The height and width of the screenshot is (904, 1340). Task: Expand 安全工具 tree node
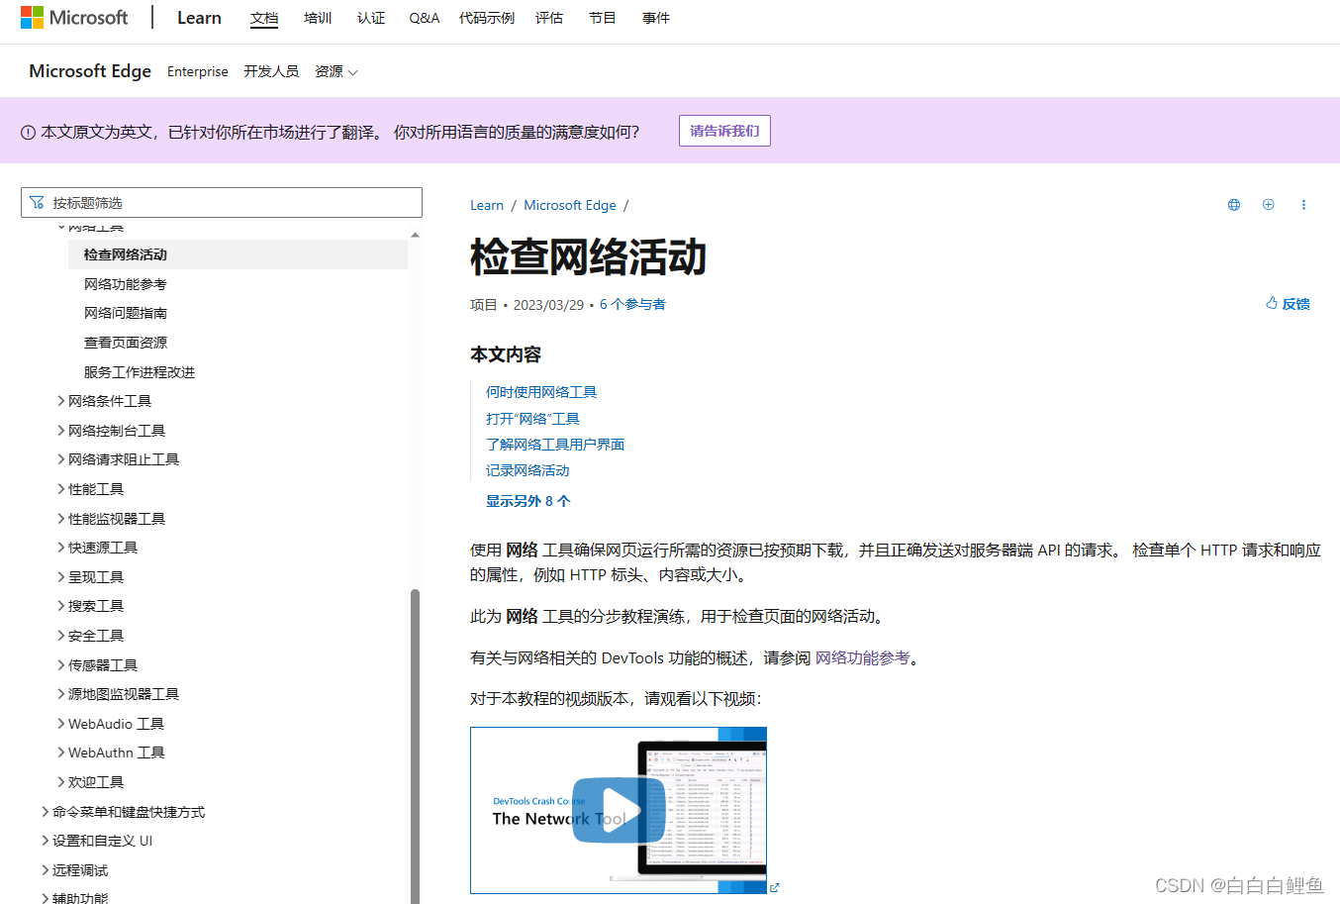(61, 636)
